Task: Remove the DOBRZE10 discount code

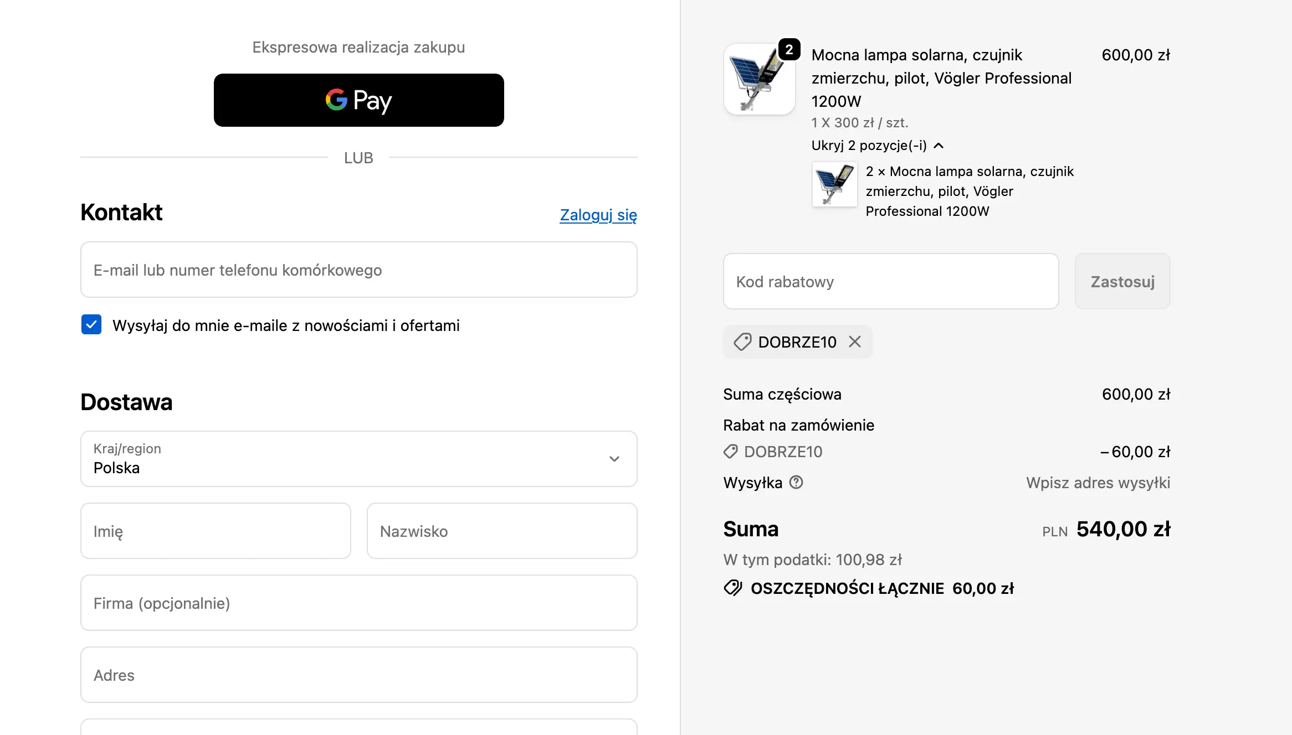Action: click(855, 342)
